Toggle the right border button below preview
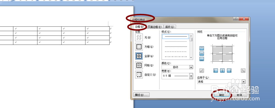The width and height of the screenshot is (275, 108). coord(229,71)
